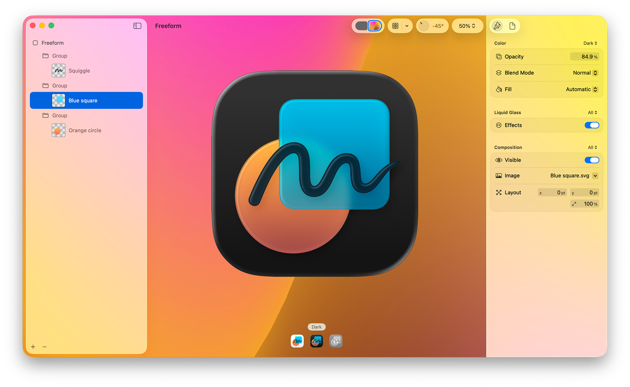
Task: Open the grid options chevron in toolbar
Action: (407, 26)
